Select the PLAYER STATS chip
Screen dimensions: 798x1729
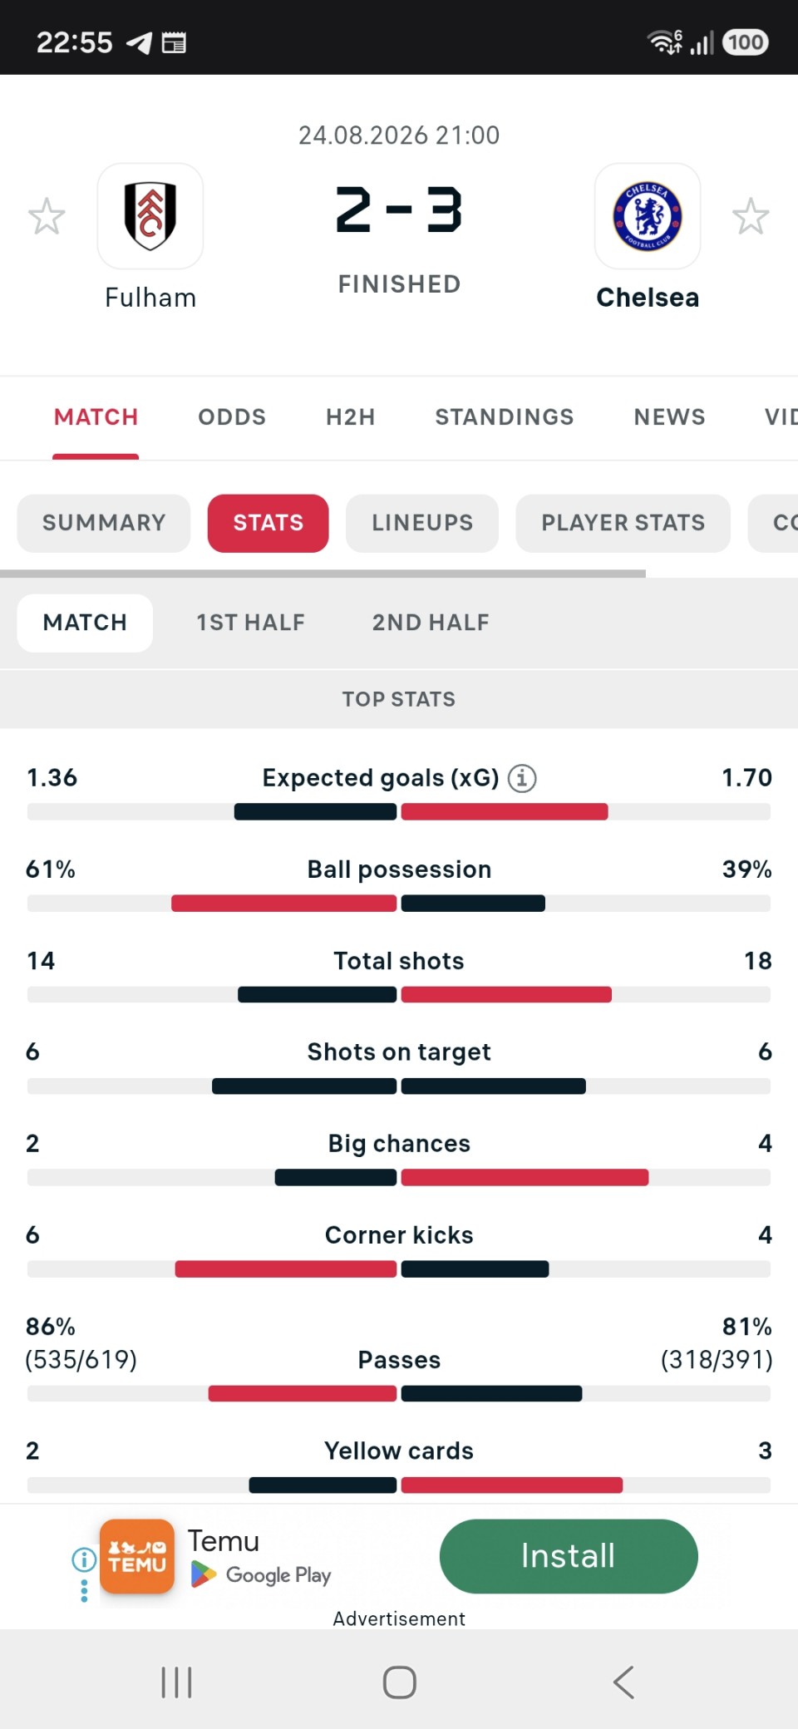click(623, 523)
